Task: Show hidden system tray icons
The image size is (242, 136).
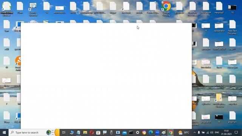Action: tap(194, 133)
